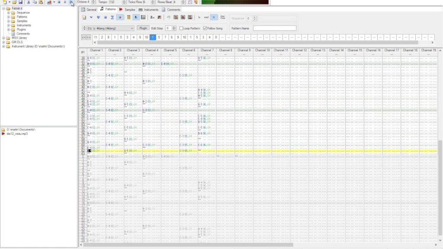Open the Channel Manager grid icon

143,17
